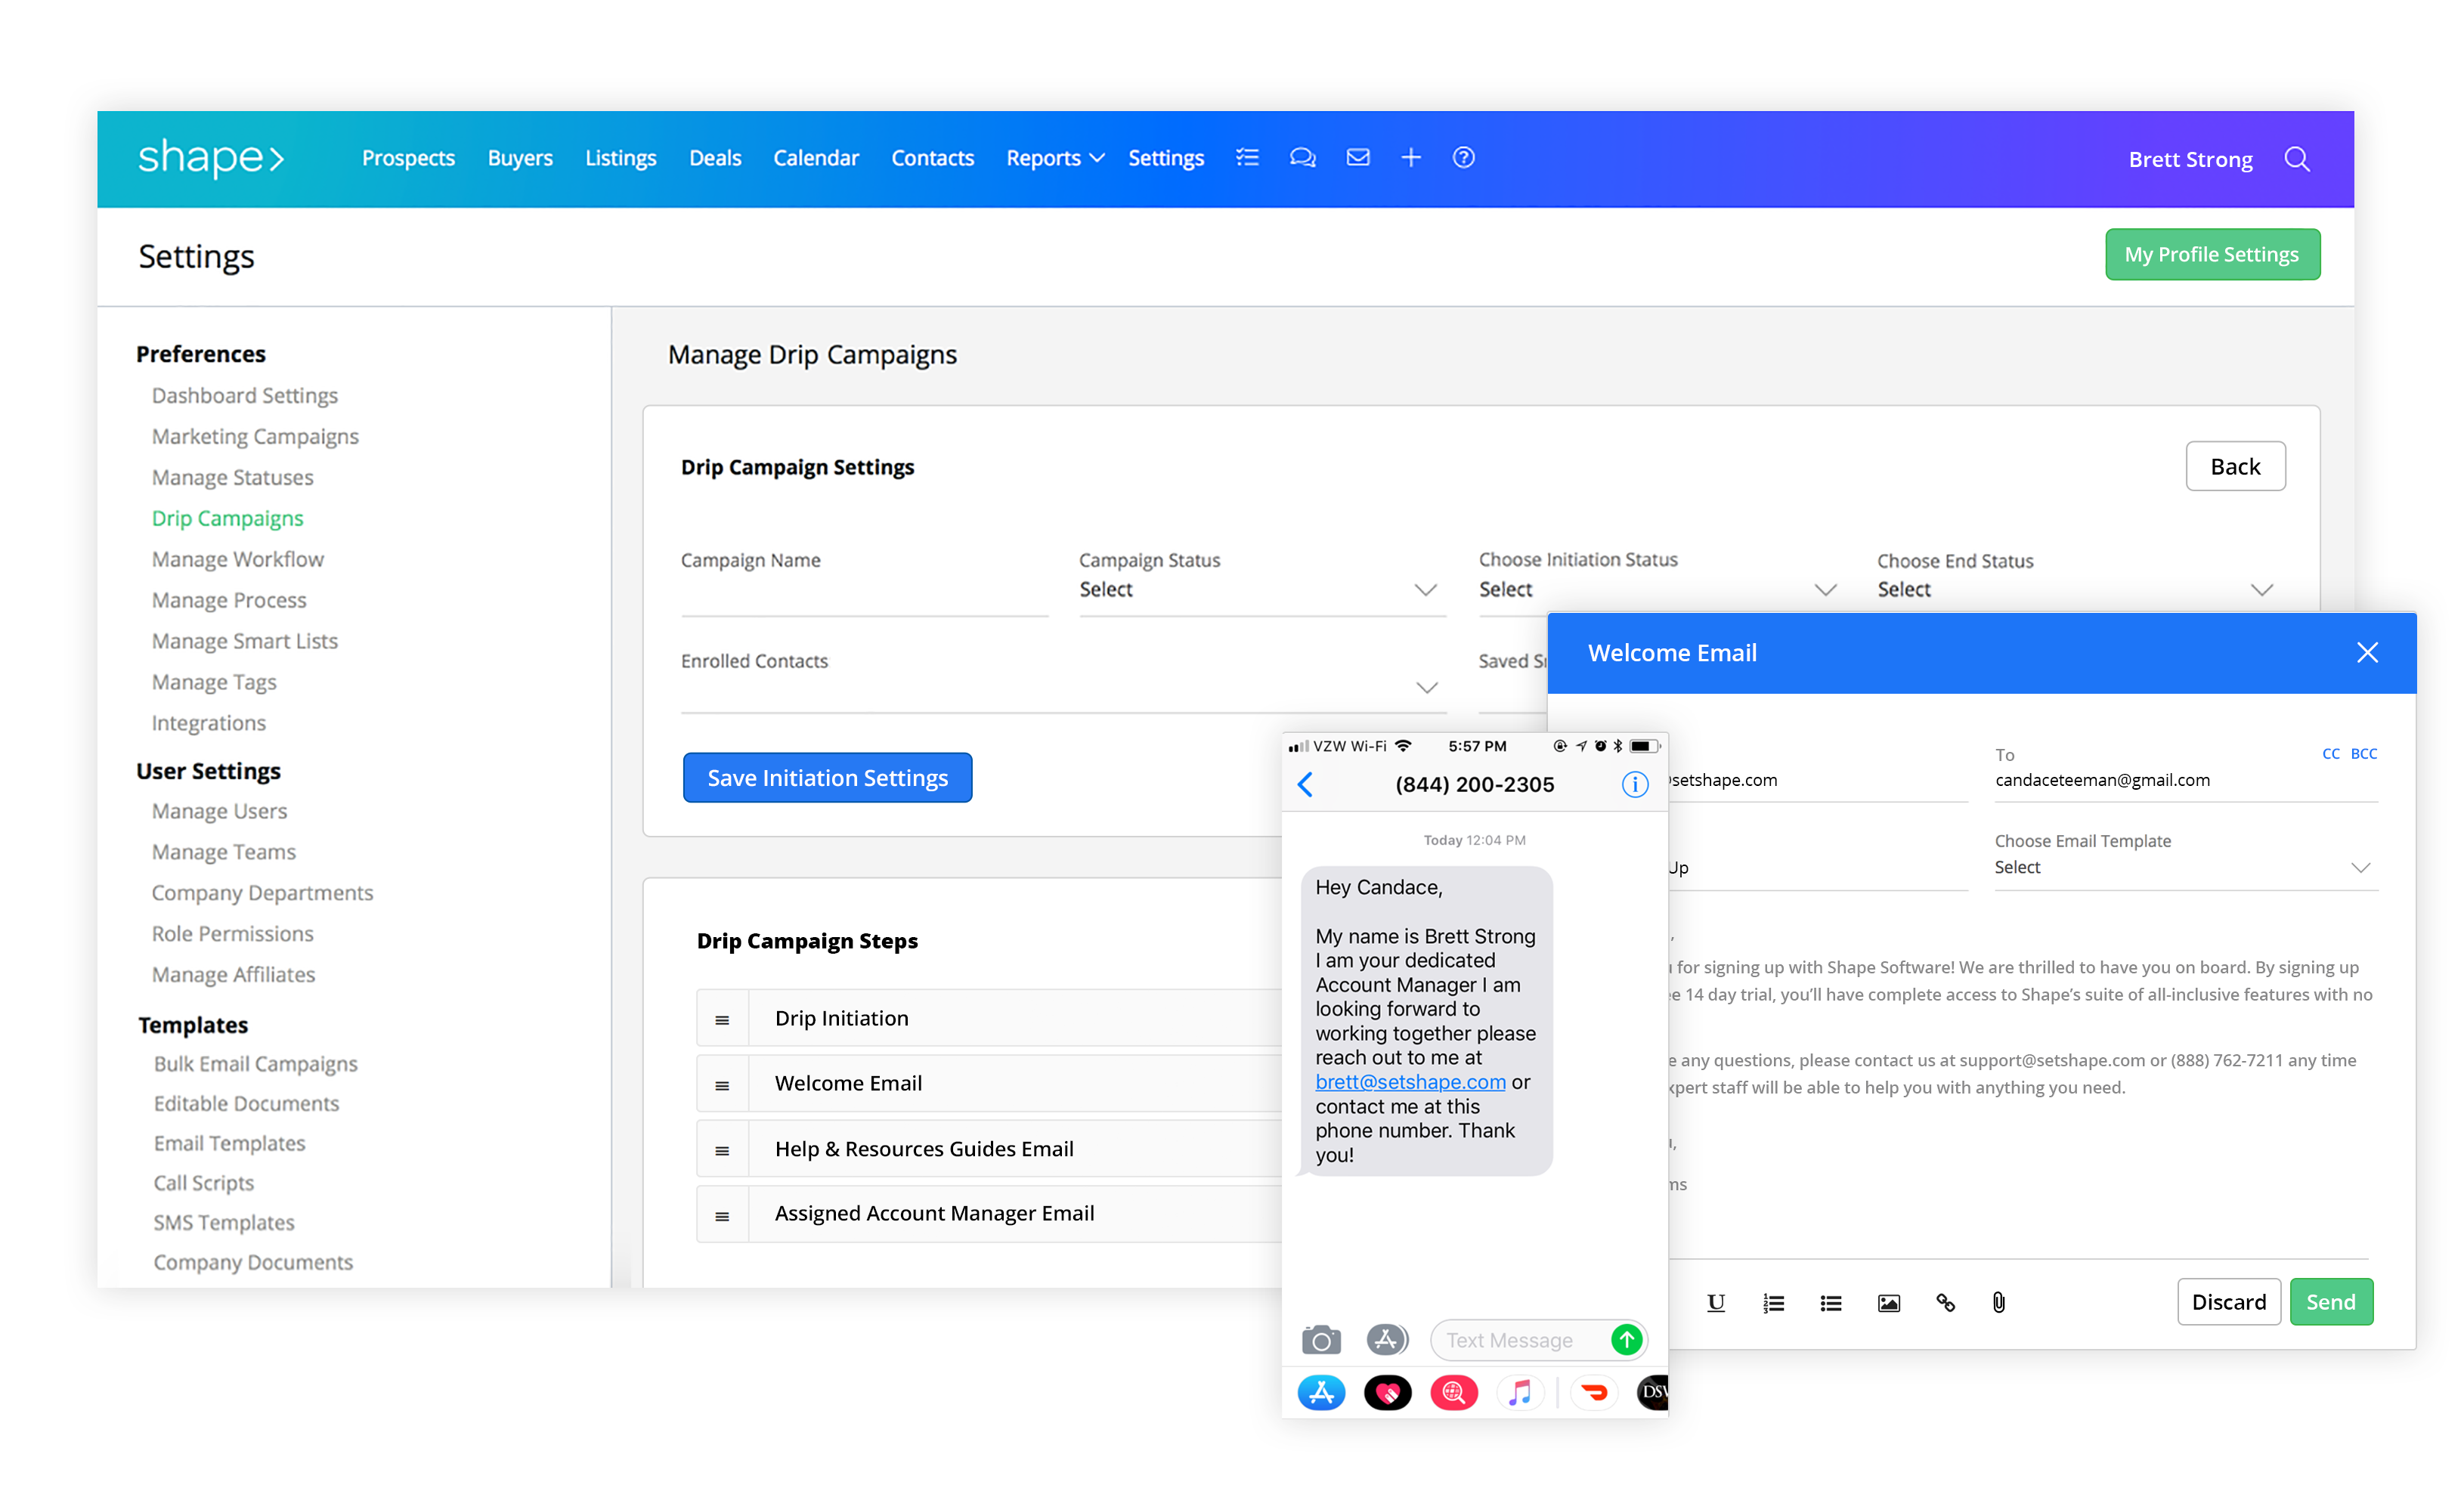Open the chat messages icon in navbar
Viewport: 2464px width, 1485px height.
(1302, 157)
